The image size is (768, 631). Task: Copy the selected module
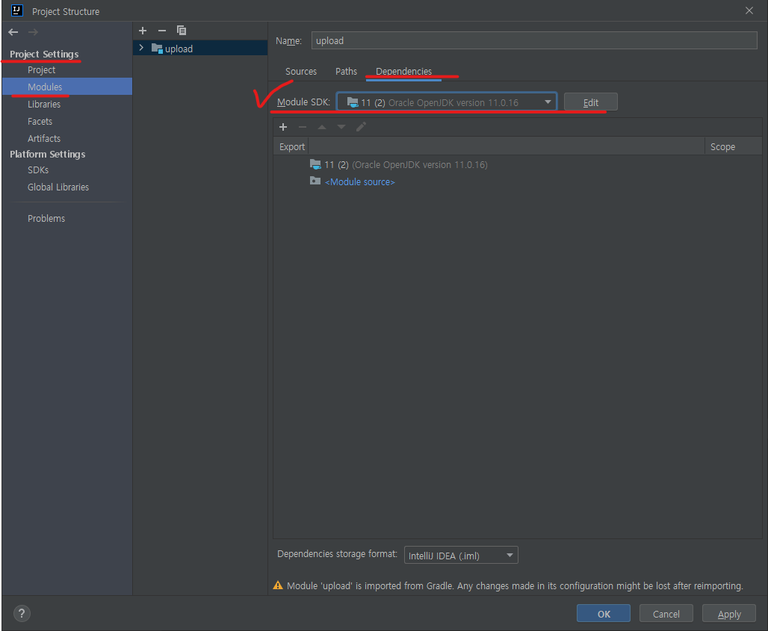click(182, 31)
